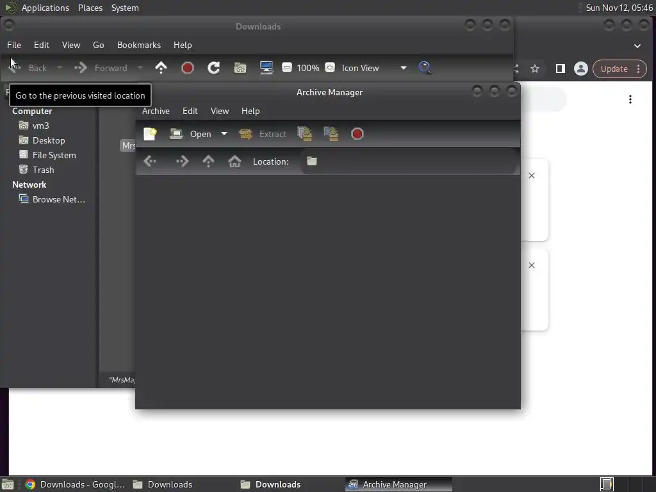656x492 pixels.
Task: Open Computer from file manager toolbar
Action: pos(266,68)
